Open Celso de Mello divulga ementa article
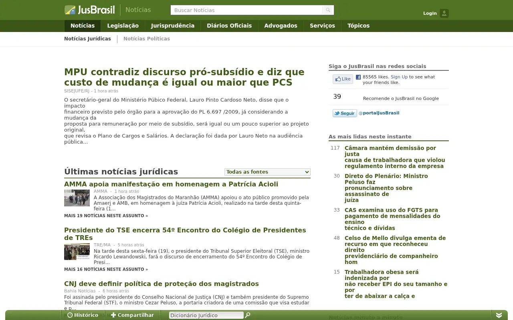The height and width of the screenshot is (320, 513). click(x=395, y=250)
